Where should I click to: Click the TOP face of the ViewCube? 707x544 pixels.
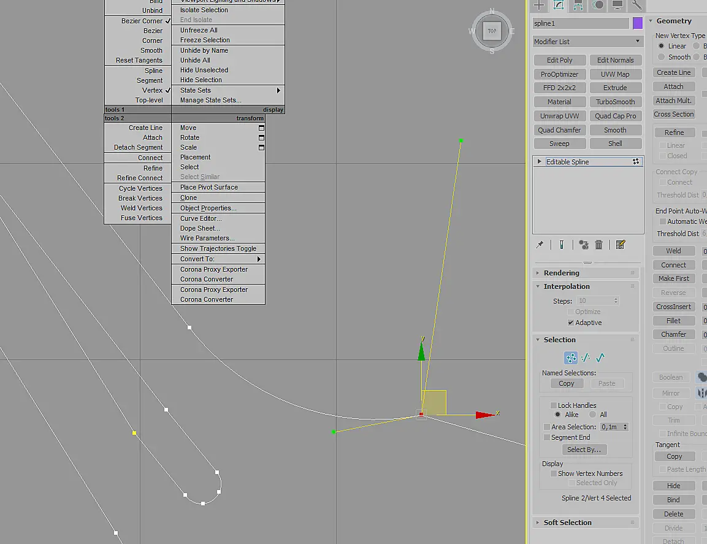[492, 31]
